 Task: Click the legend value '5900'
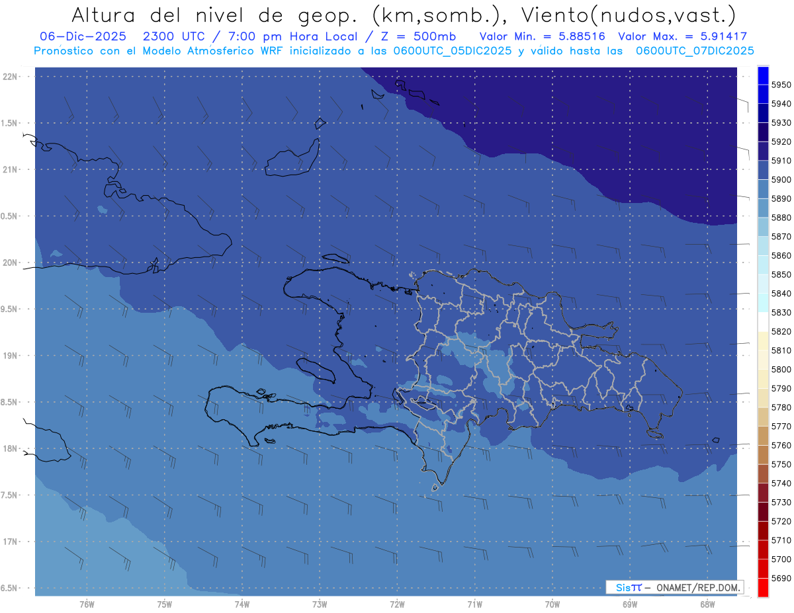(781, 180)
